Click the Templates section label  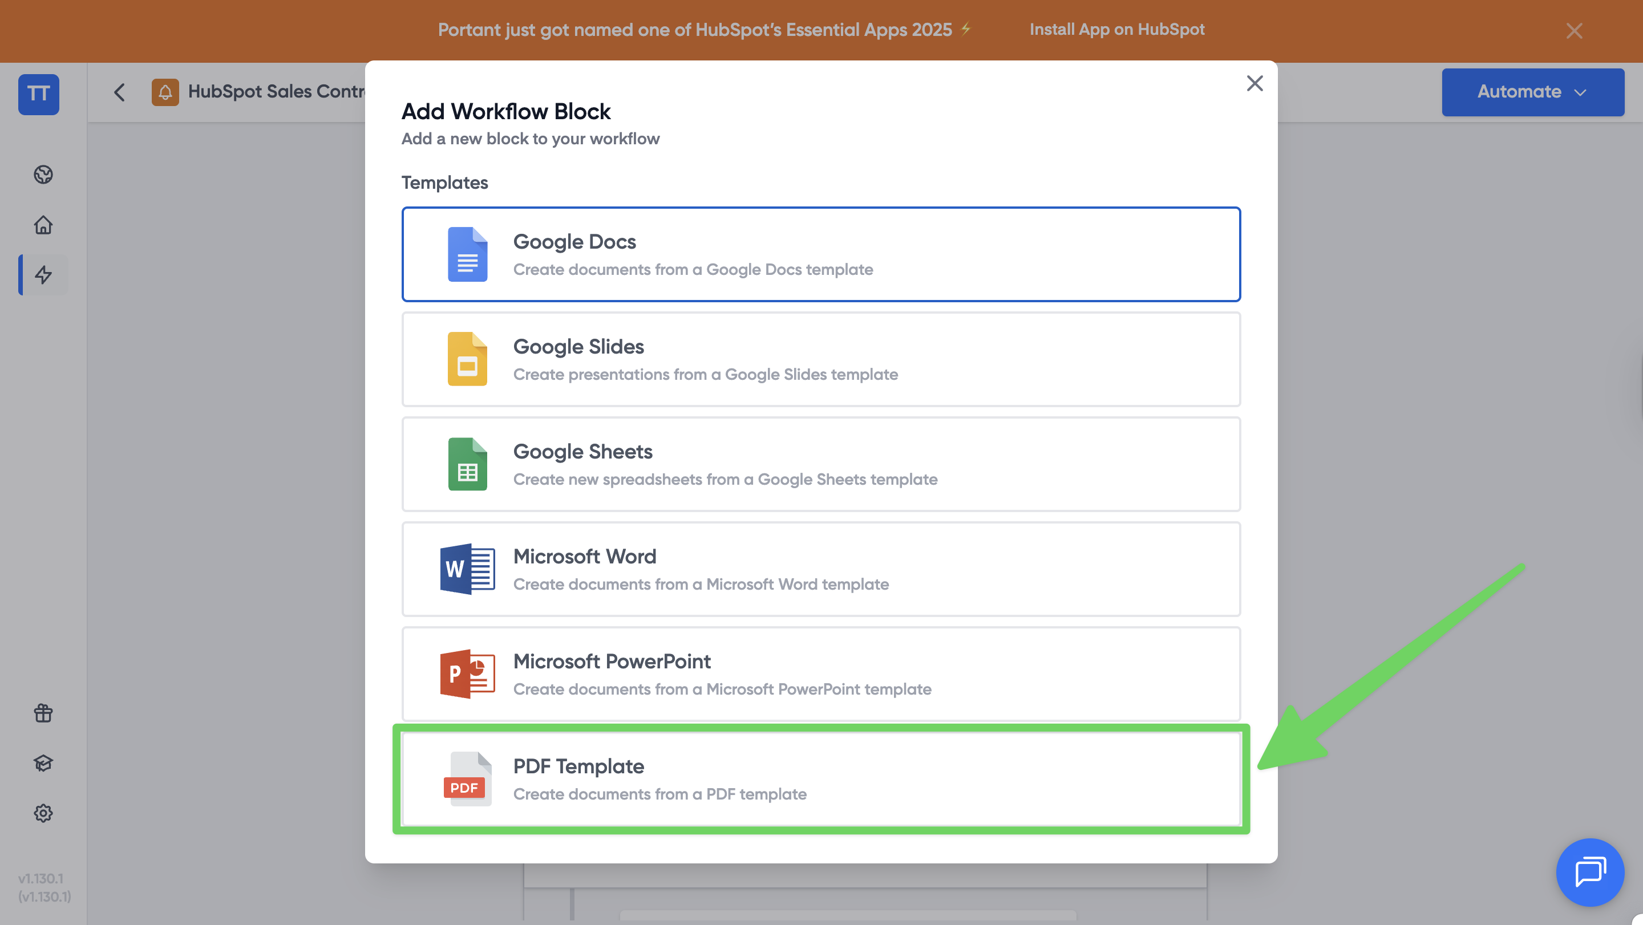click(x=444, y=183)
